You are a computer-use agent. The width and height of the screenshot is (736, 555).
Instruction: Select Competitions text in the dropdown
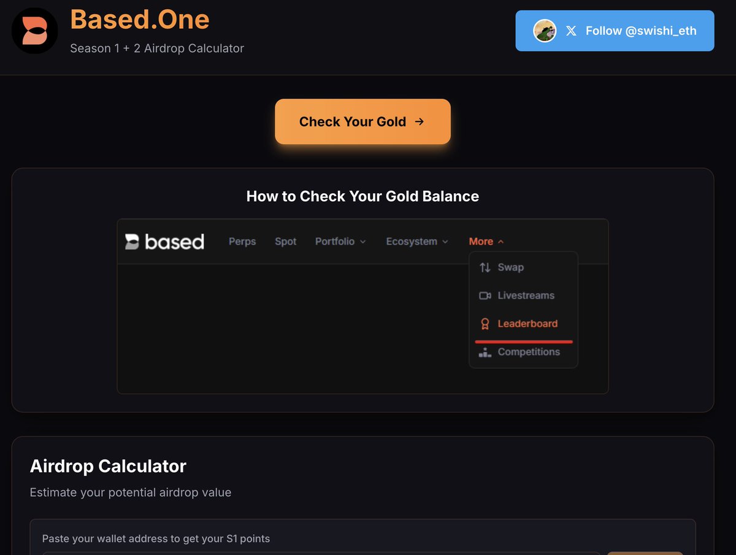coord(529,352)
